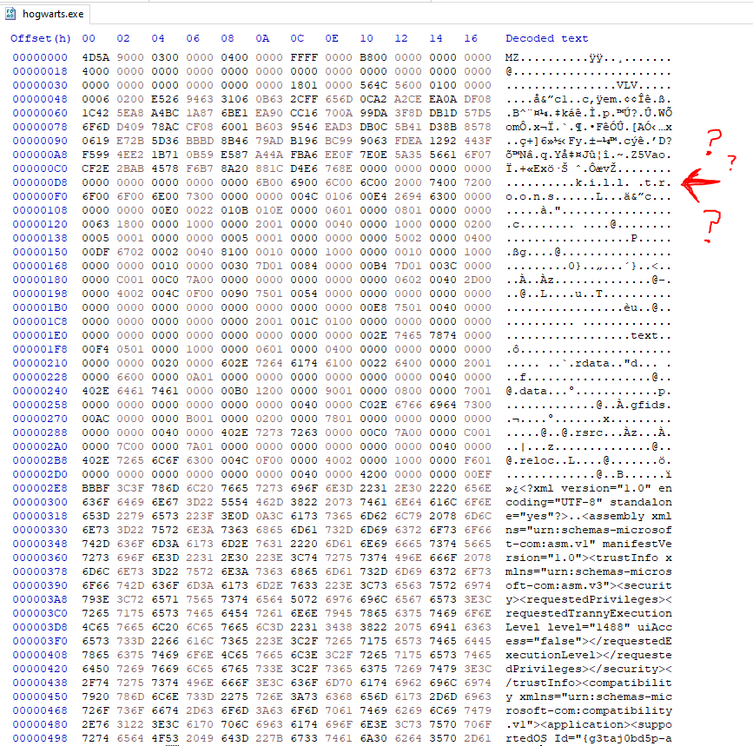Select offset row 00000000
This screenshot has height=746, width=753.
click(x=40, y=57)
